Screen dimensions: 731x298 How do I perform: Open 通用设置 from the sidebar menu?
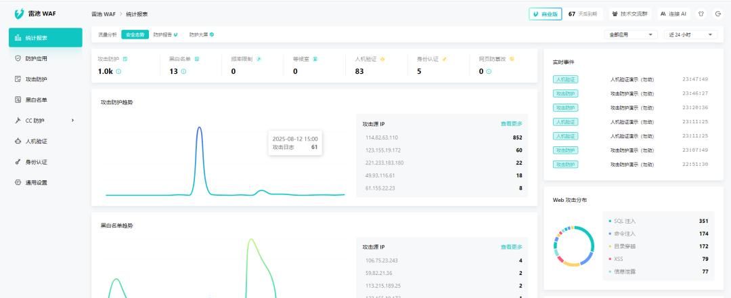click(45, 182)
